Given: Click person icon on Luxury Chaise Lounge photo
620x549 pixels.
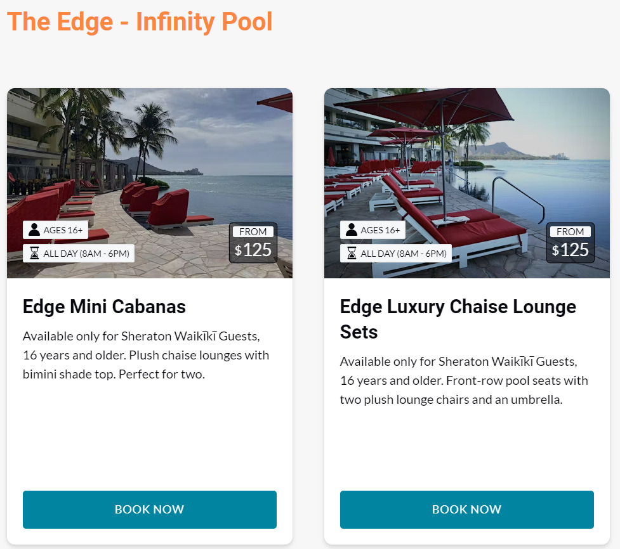Looking at the screenshot, I should (x=352, y=229).
